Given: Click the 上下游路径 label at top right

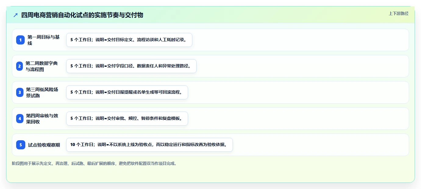Looking at the screenshot, I should 398,13.
